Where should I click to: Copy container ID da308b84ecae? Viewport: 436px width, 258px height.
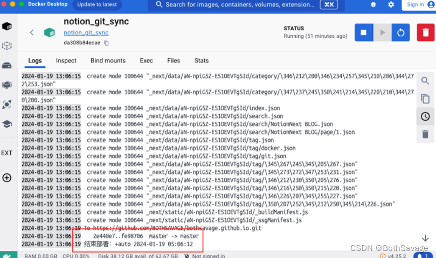coord(106,43)
